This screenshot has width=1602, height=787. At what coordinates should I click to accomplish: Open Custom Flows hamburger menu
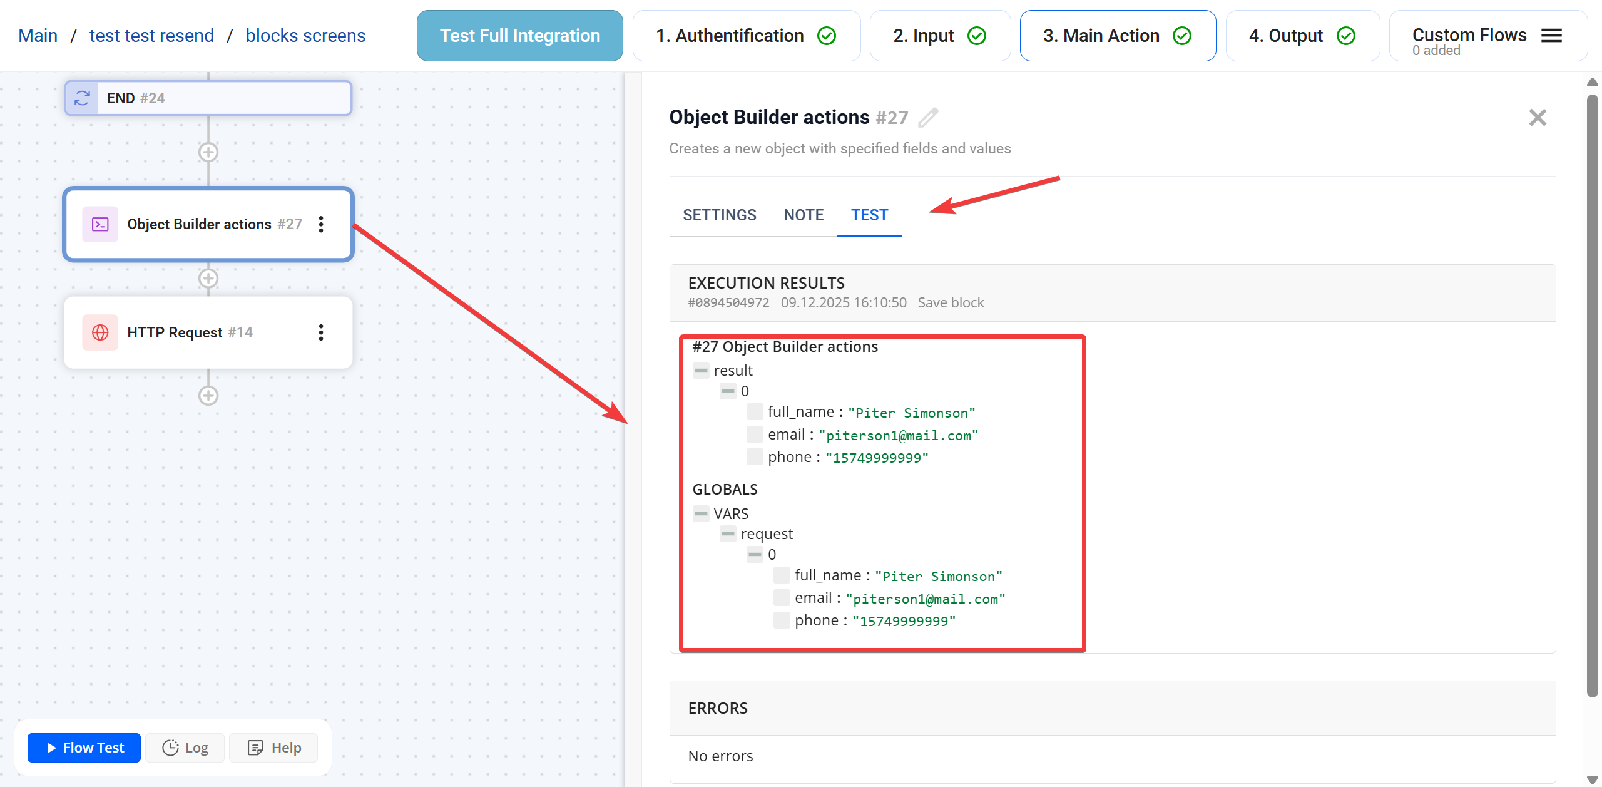tap(1551, 36)
